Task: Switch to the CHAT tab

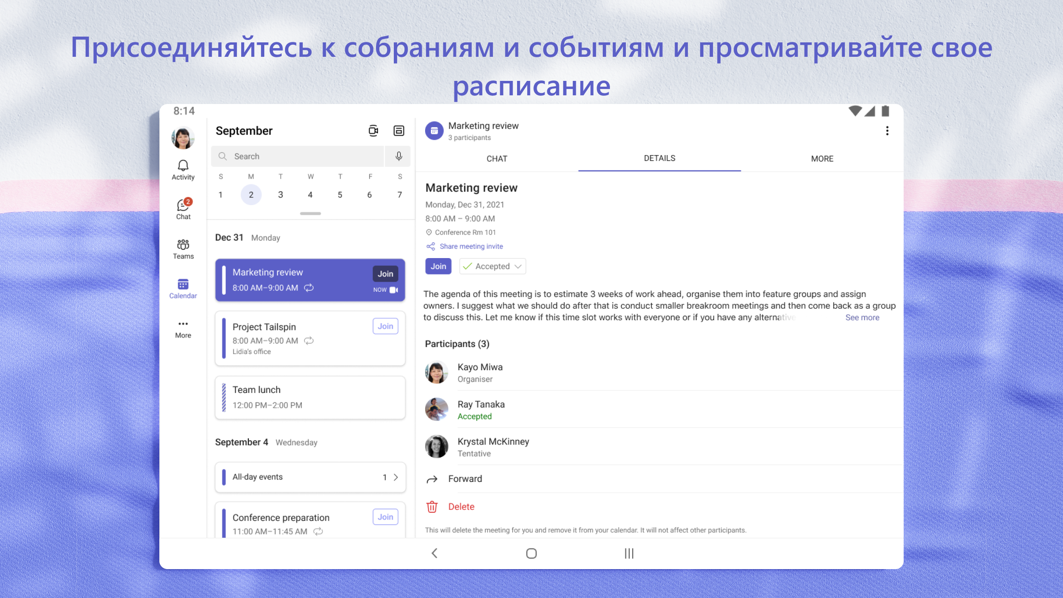Action: pyautogui.click(x=497, y=158)
